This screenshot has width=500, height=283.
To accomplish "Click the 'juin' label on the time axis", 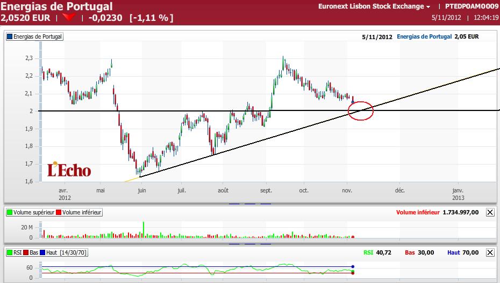I will (x=142, y=190).
